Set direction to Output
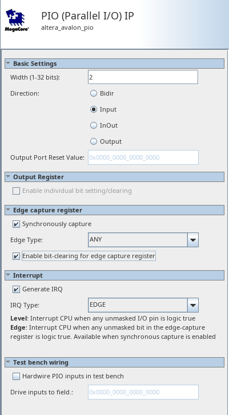Viewport: 229px width, 415px height. tap(94, 141)
